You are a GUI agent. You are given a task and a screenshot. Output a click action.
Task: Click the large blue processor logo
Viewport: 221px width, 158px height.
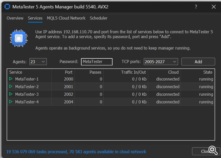pyautogui.click(x=19, y=38)
